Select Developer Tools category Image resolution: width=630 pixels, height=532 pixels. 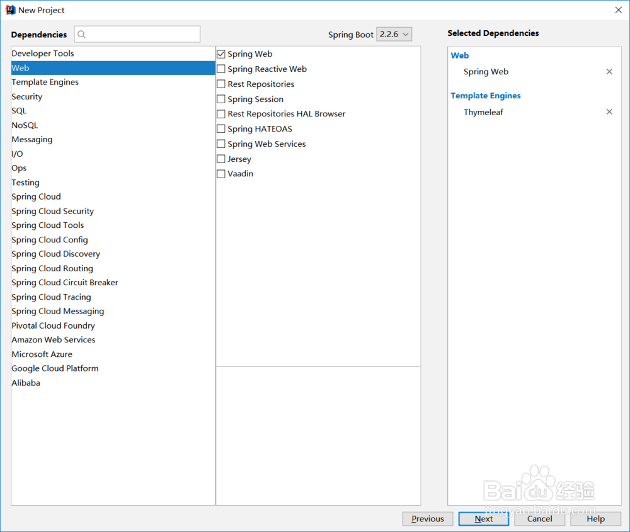(113, 54)
